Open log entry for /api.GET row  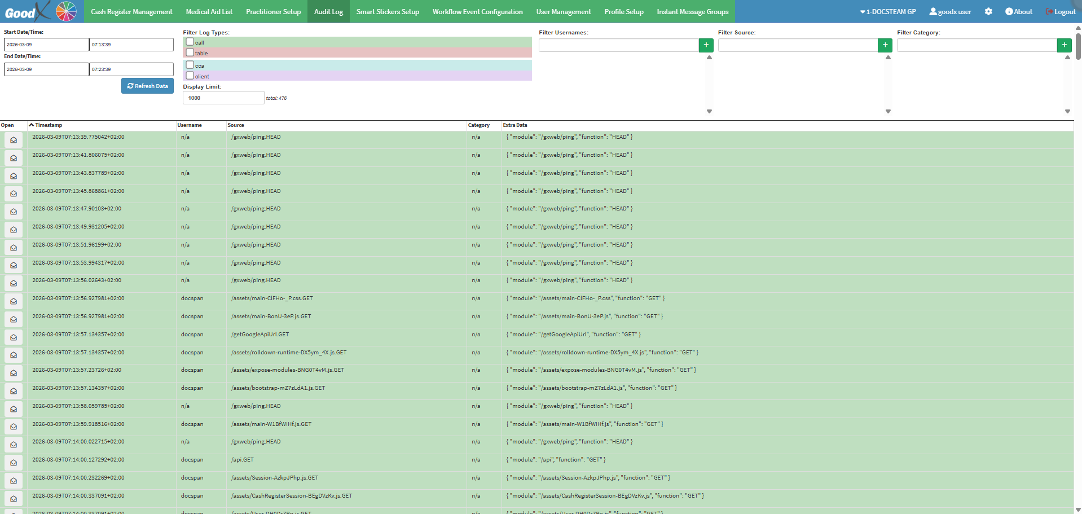click(x=14, y=463)
